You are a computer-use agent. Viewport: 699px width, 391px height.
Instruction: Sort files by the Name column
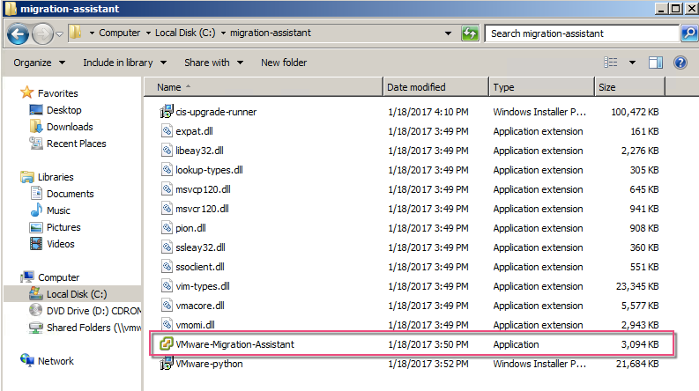(x=263, y=87)
